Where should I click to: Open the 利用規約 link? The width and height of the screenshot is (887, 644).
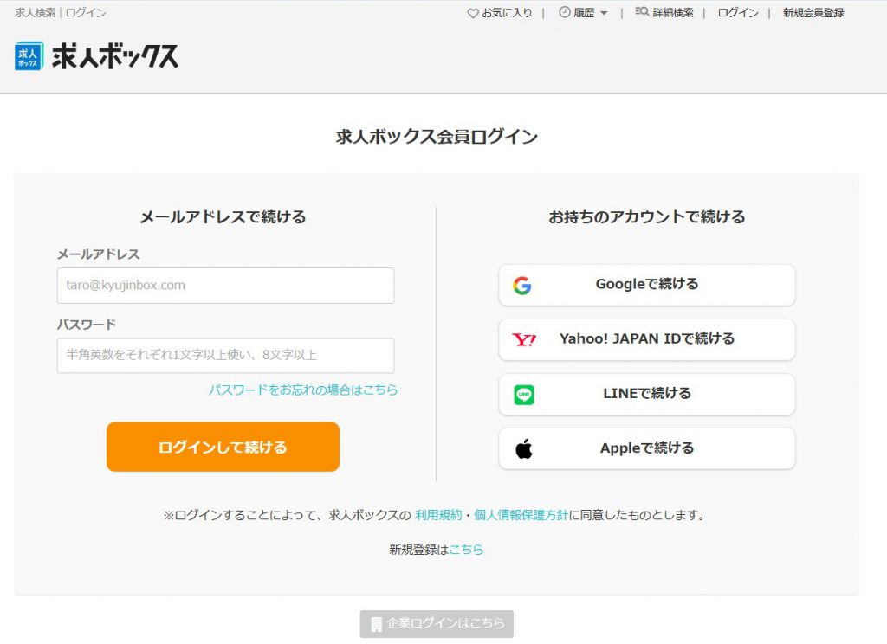[x=438, y=515]
